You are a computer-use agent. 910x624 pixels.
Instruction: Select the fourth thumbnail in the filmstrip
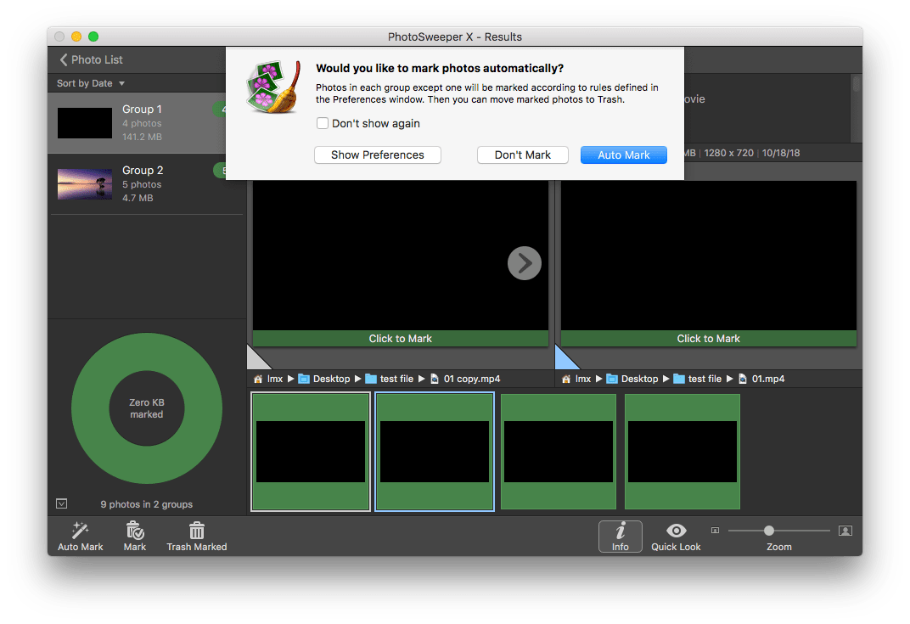tap(682, 452)
